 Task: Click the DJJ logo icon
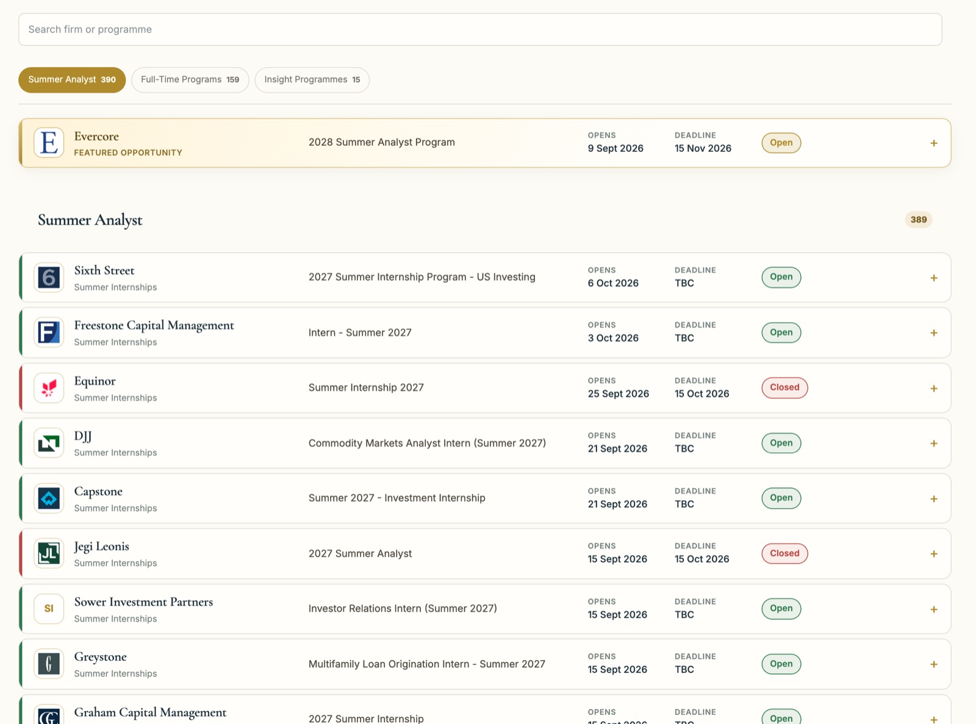coord(49,443)
